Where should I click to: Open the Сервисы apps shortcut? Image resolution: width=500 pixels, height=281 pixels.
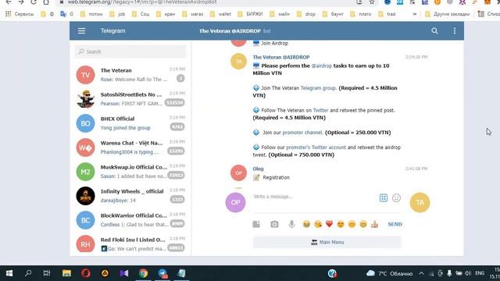(x=20, y=14)
